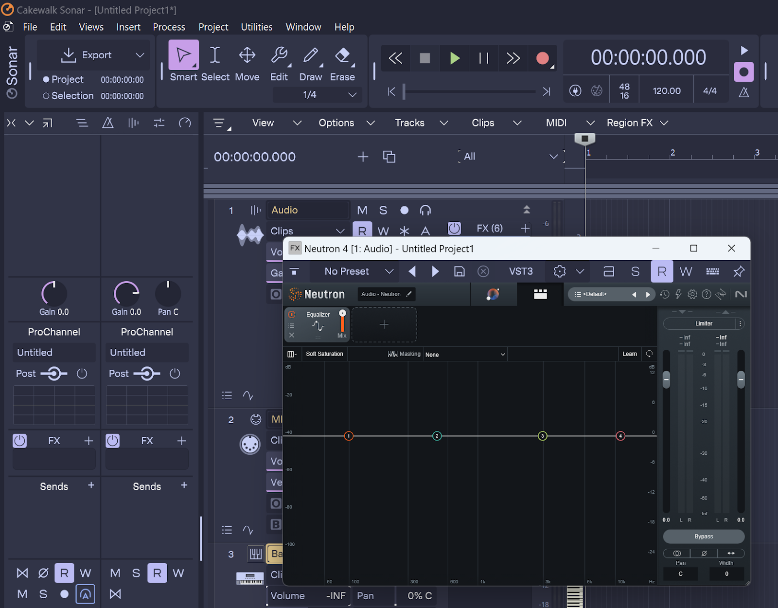Screen dimensions: 778x608
Task: Stop transport playback
Action: tap(425, 58)
